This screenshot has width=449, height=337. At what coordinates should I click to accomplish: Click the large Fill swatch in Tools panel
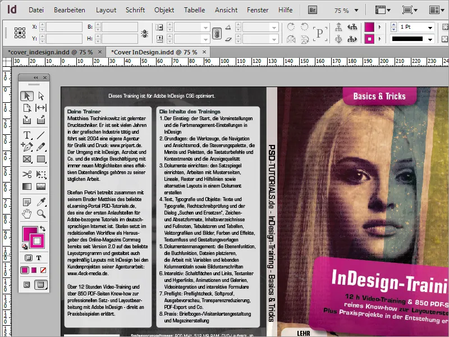point(29,233)
